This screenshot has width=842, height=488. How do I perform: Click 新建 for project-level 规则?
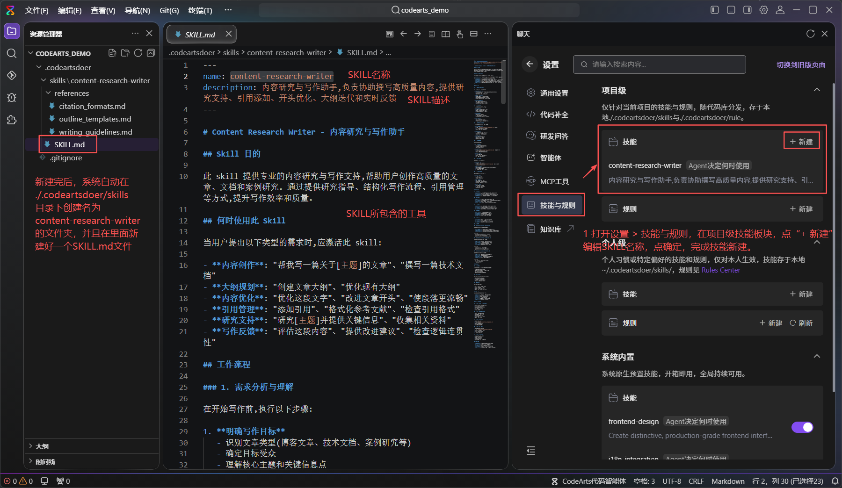(801, 209)
